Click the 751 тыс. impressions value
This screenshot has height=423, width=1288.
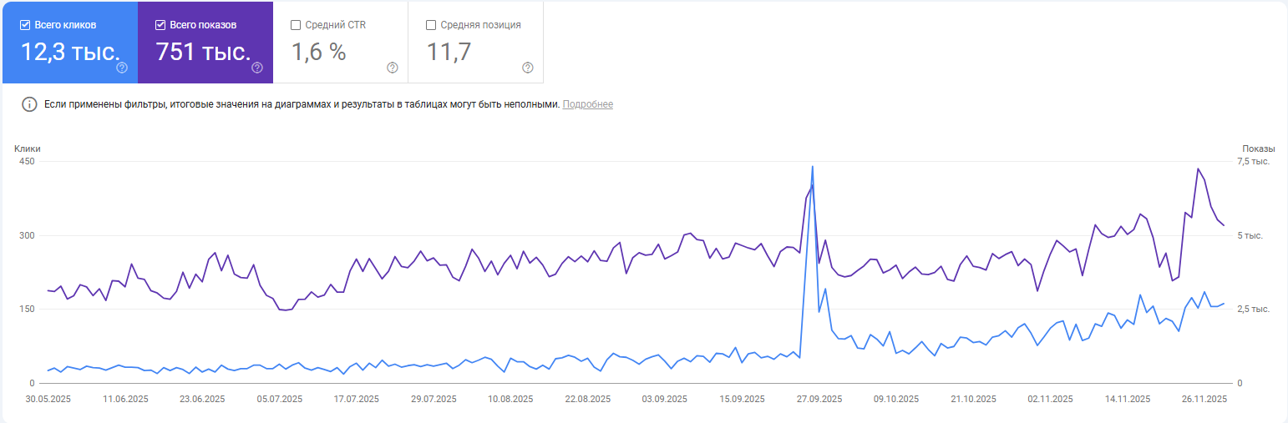click(x=203, y=52)
